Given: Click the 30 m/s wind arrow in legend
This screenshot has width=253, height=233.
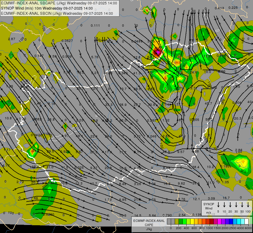Looking at the screenshot, I should click(236, 205).
